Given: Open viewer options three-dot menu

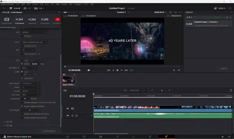Looking at the screenshot, I should [181, 12].
